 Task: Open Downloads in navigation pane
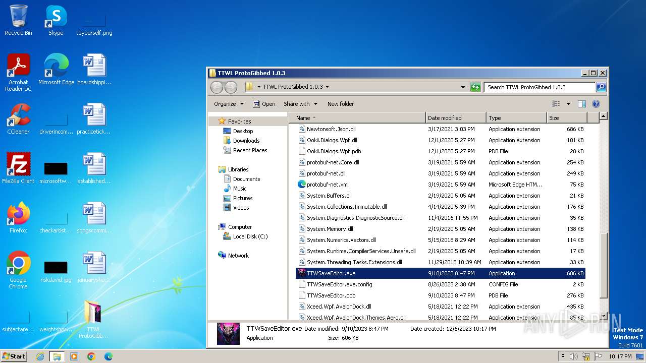[x=246, y=141]
